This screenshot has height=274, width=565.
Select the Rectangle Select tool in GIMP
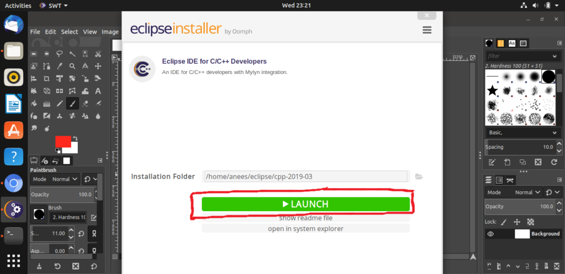pyautogui.click(x=34, y=53)
